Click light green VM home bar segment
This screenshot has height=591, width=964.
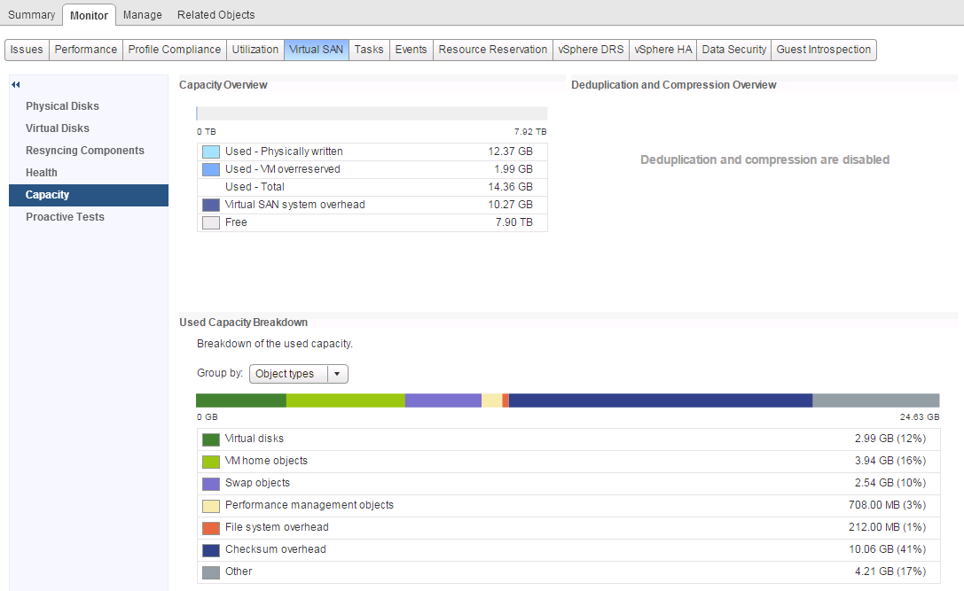pos(346,400)
